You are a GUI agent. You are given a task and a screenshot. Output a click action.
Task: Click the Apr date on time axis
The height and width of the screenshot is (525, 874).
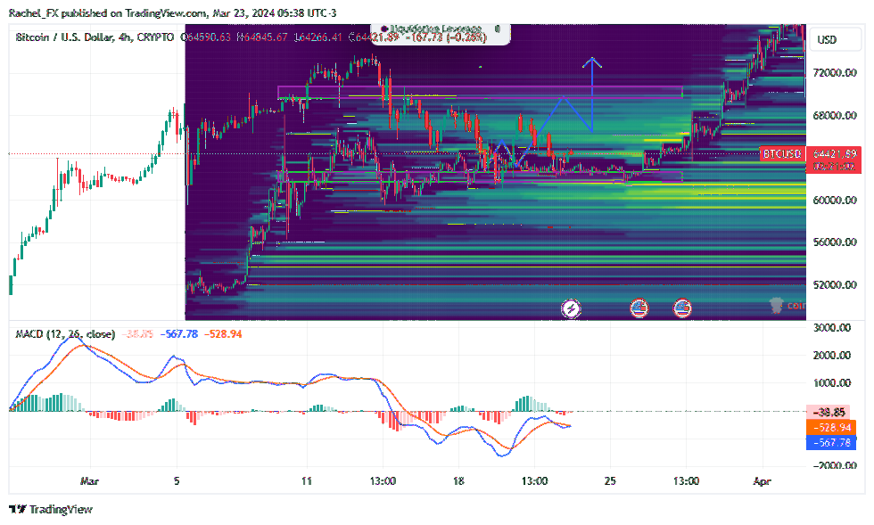pyautogui.click(x=762, y=481)
